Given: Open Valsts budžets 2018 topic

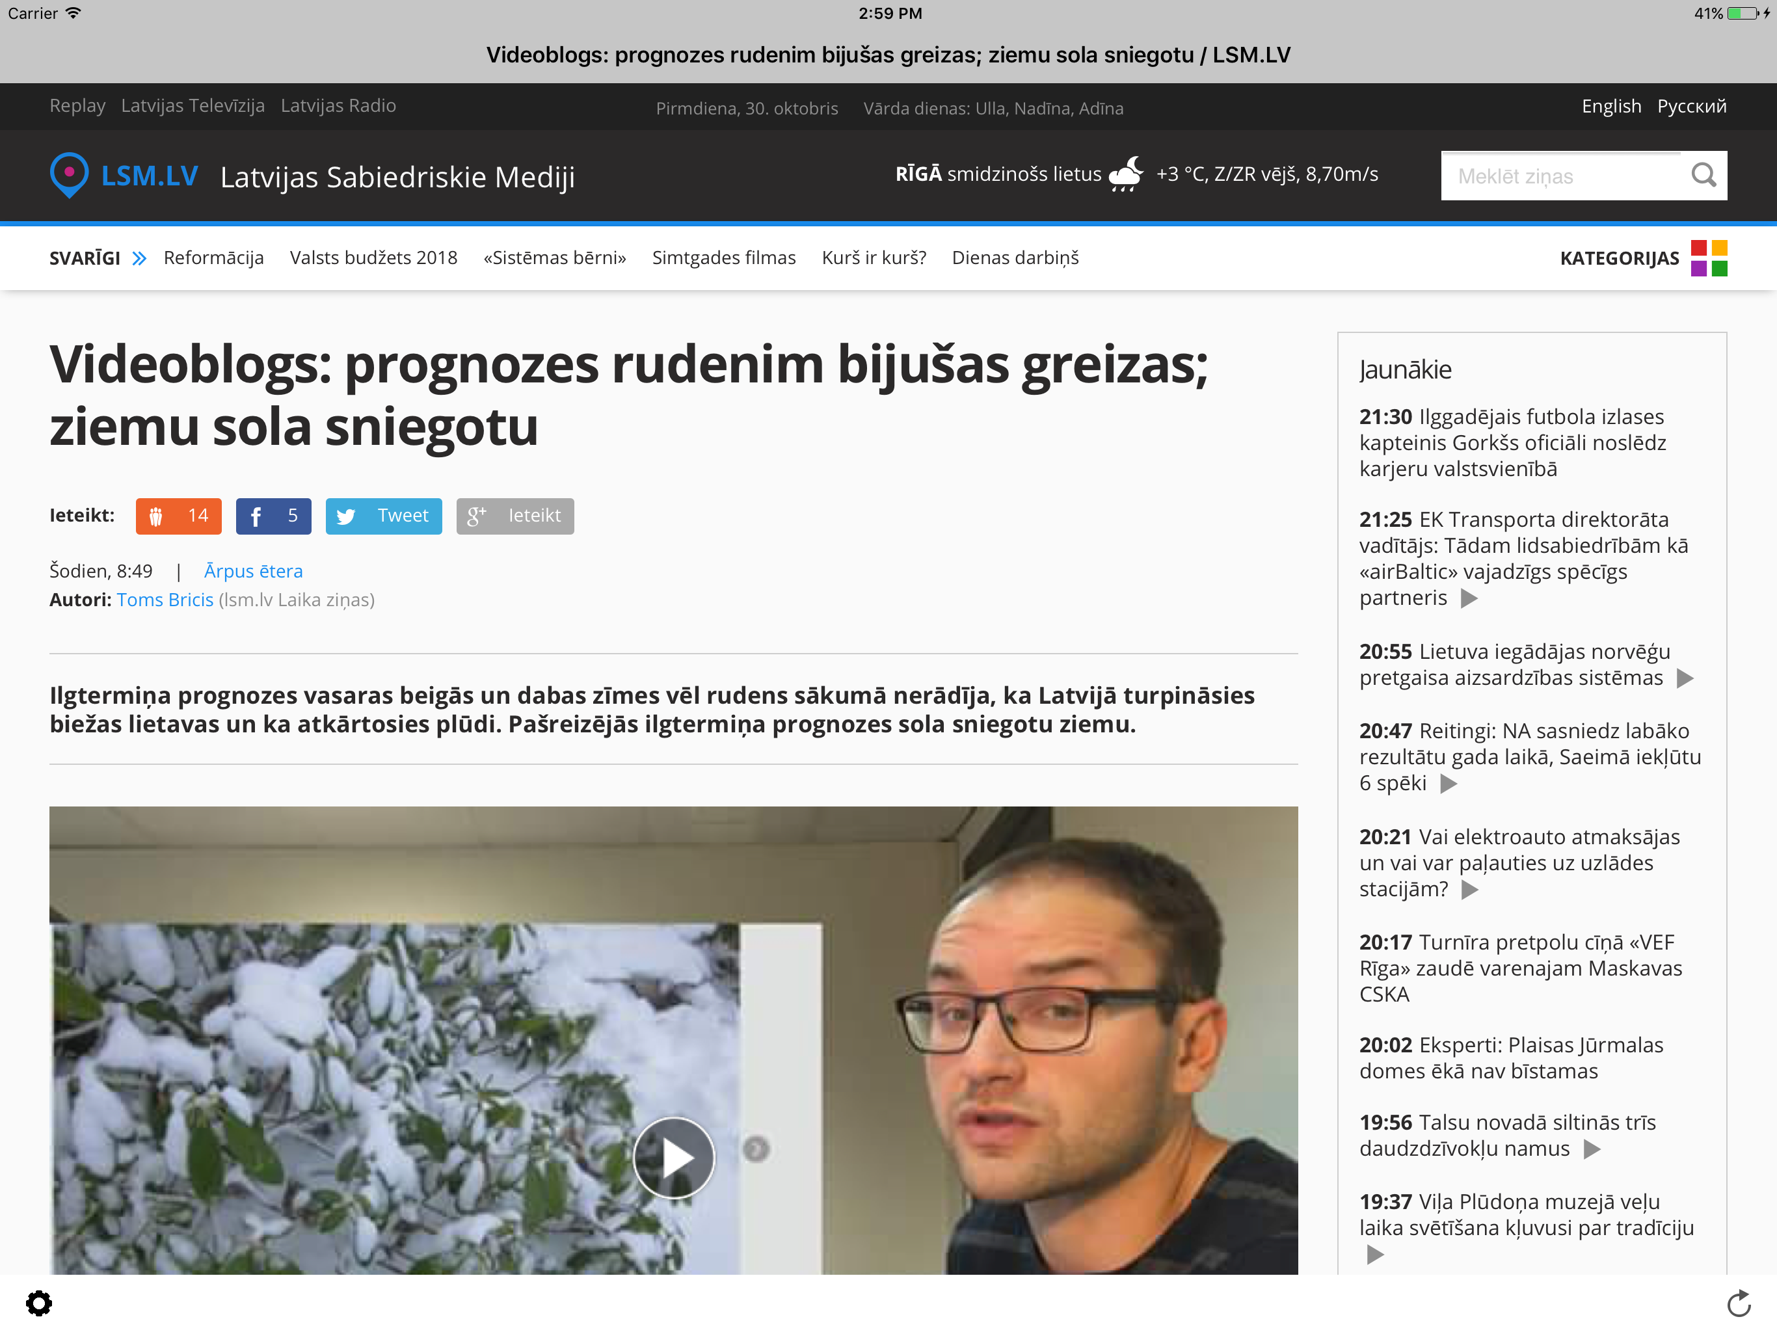Looking at the screenshot, I should click(x=373, y=258).
